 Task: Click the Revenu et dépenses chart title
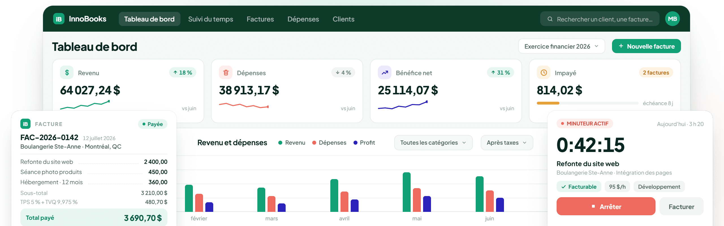pos(232,143)
